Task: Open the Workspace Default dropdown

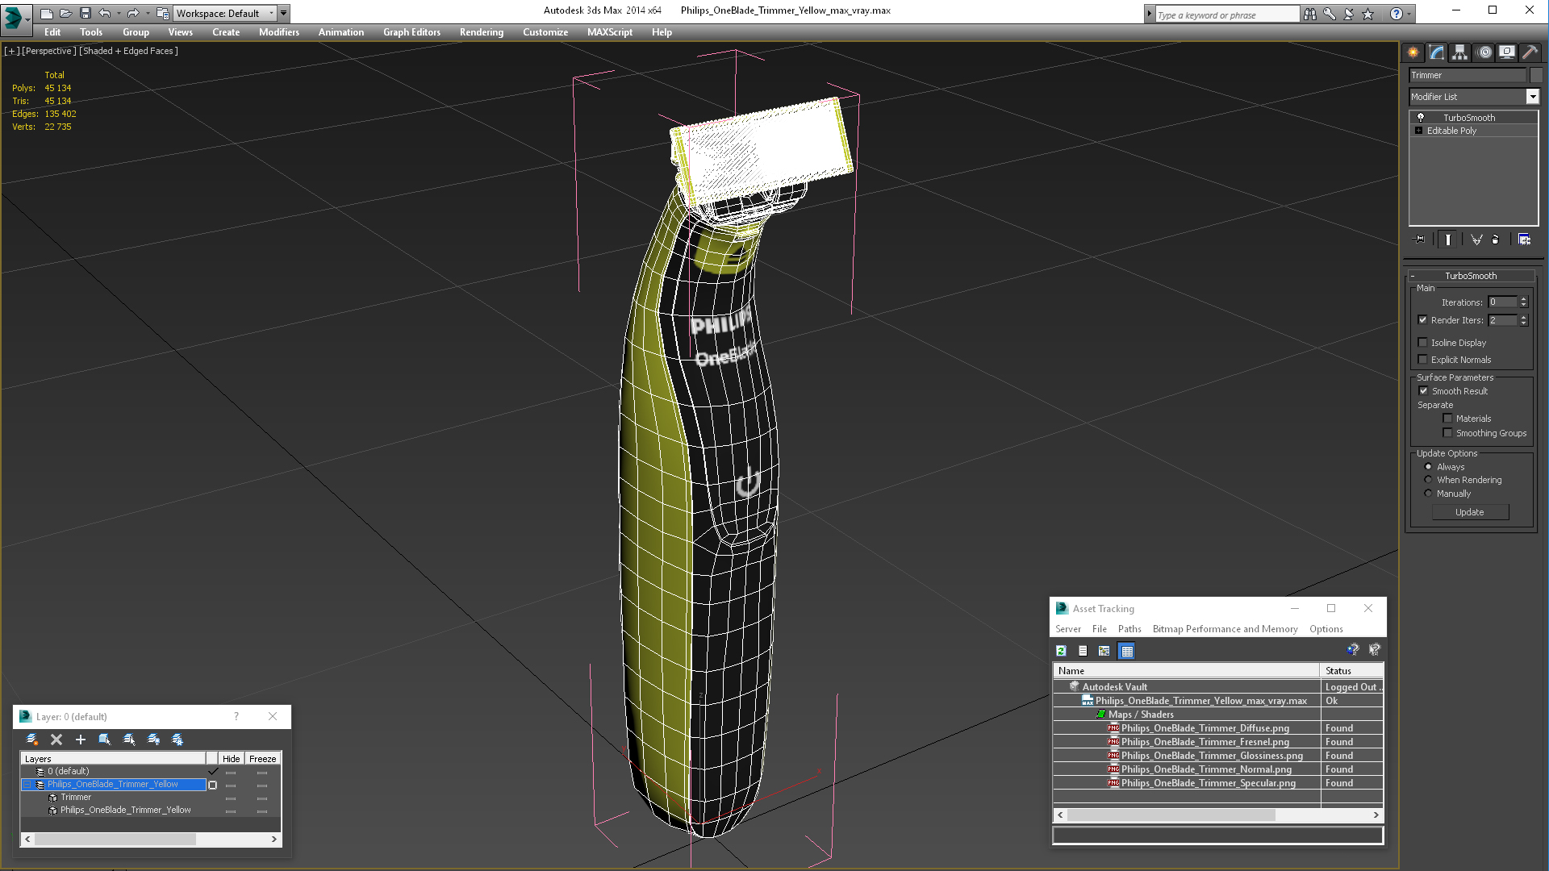Action: (226, 13)
